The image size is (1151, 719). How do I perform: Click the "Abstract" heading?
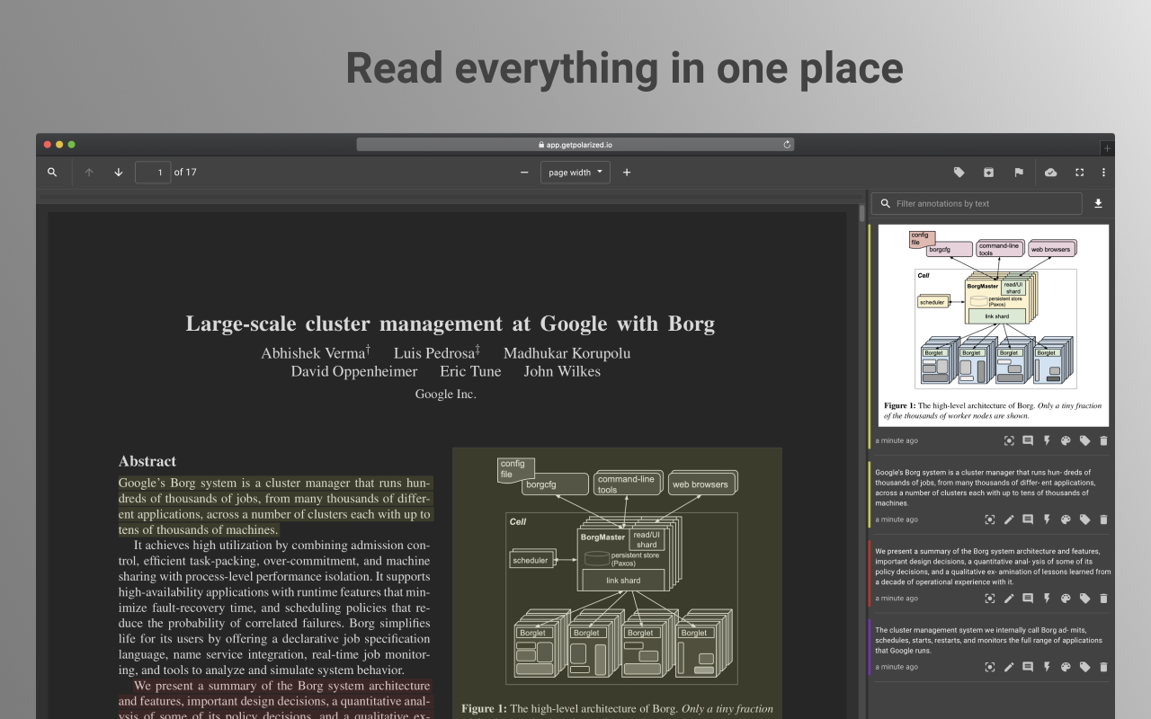(x=147, y=461)
